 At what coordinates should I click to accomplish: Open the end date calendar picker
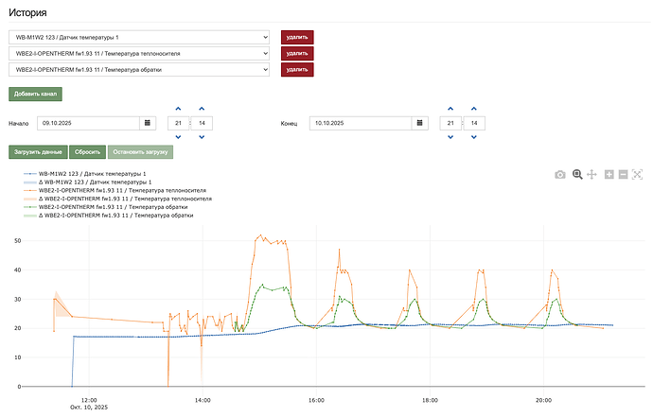pos(419,123)
